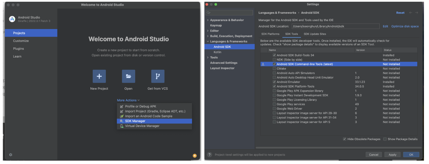Open Customize in Welcome sidebar
Viewport: 429px width, 164px height.
31,41
